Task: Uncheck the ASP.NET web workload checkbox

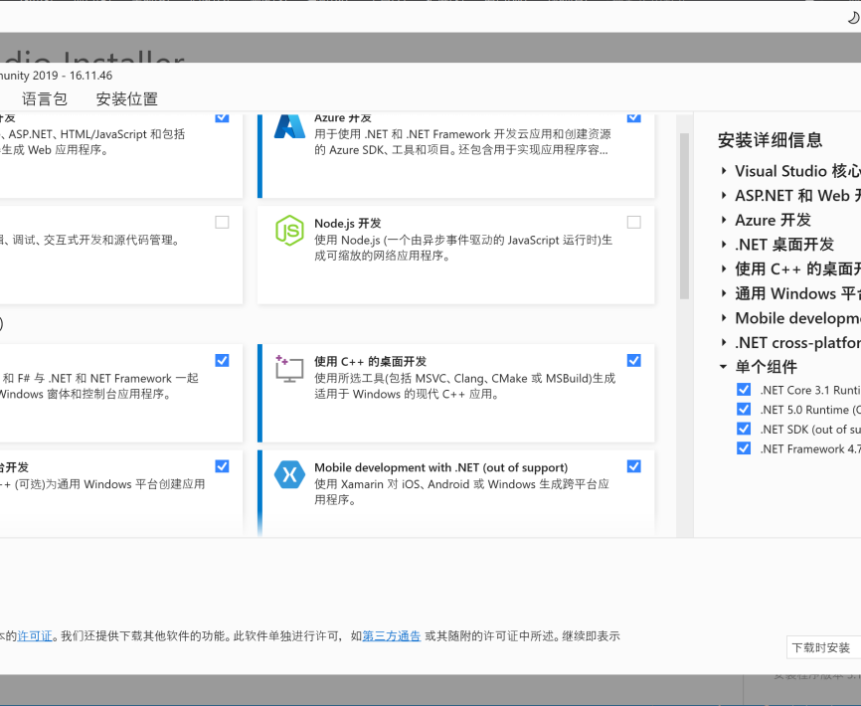Action: (222, 117)
